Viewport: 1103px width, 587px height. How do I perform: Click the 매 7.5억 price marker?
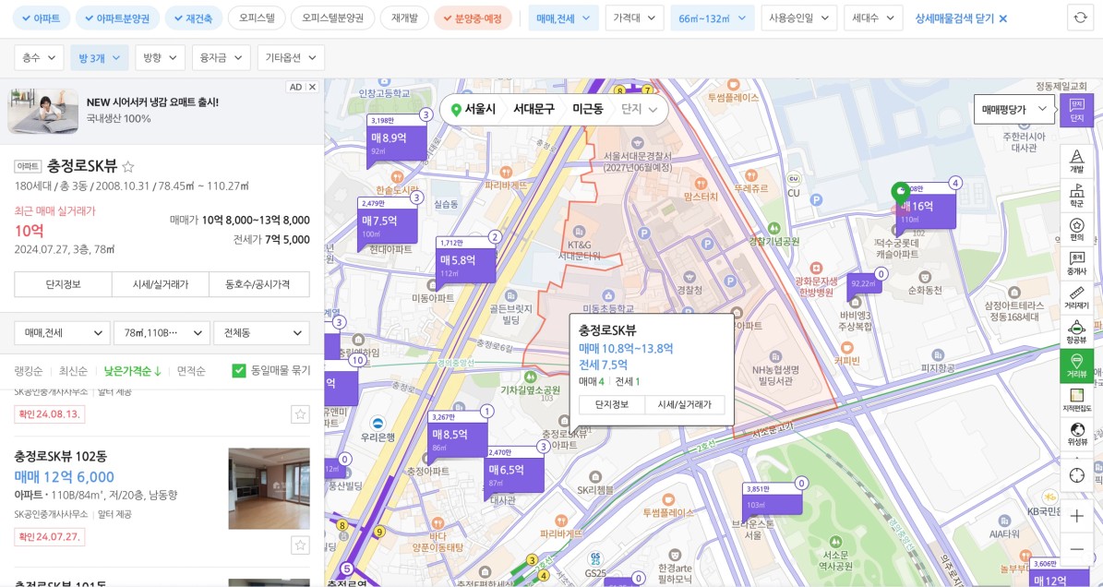coord(387,222)
